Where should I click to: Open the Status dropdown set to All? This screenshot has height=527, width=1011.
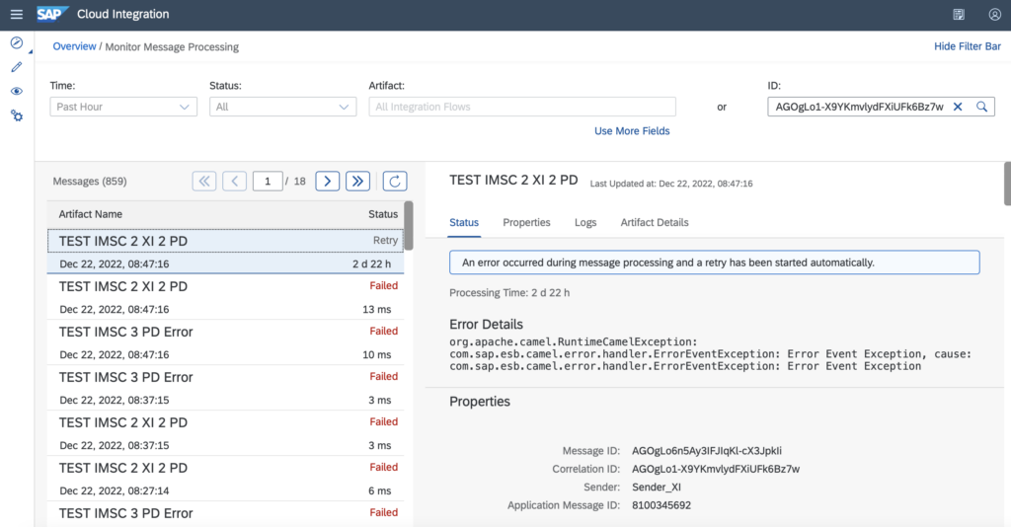pos(282,107)
